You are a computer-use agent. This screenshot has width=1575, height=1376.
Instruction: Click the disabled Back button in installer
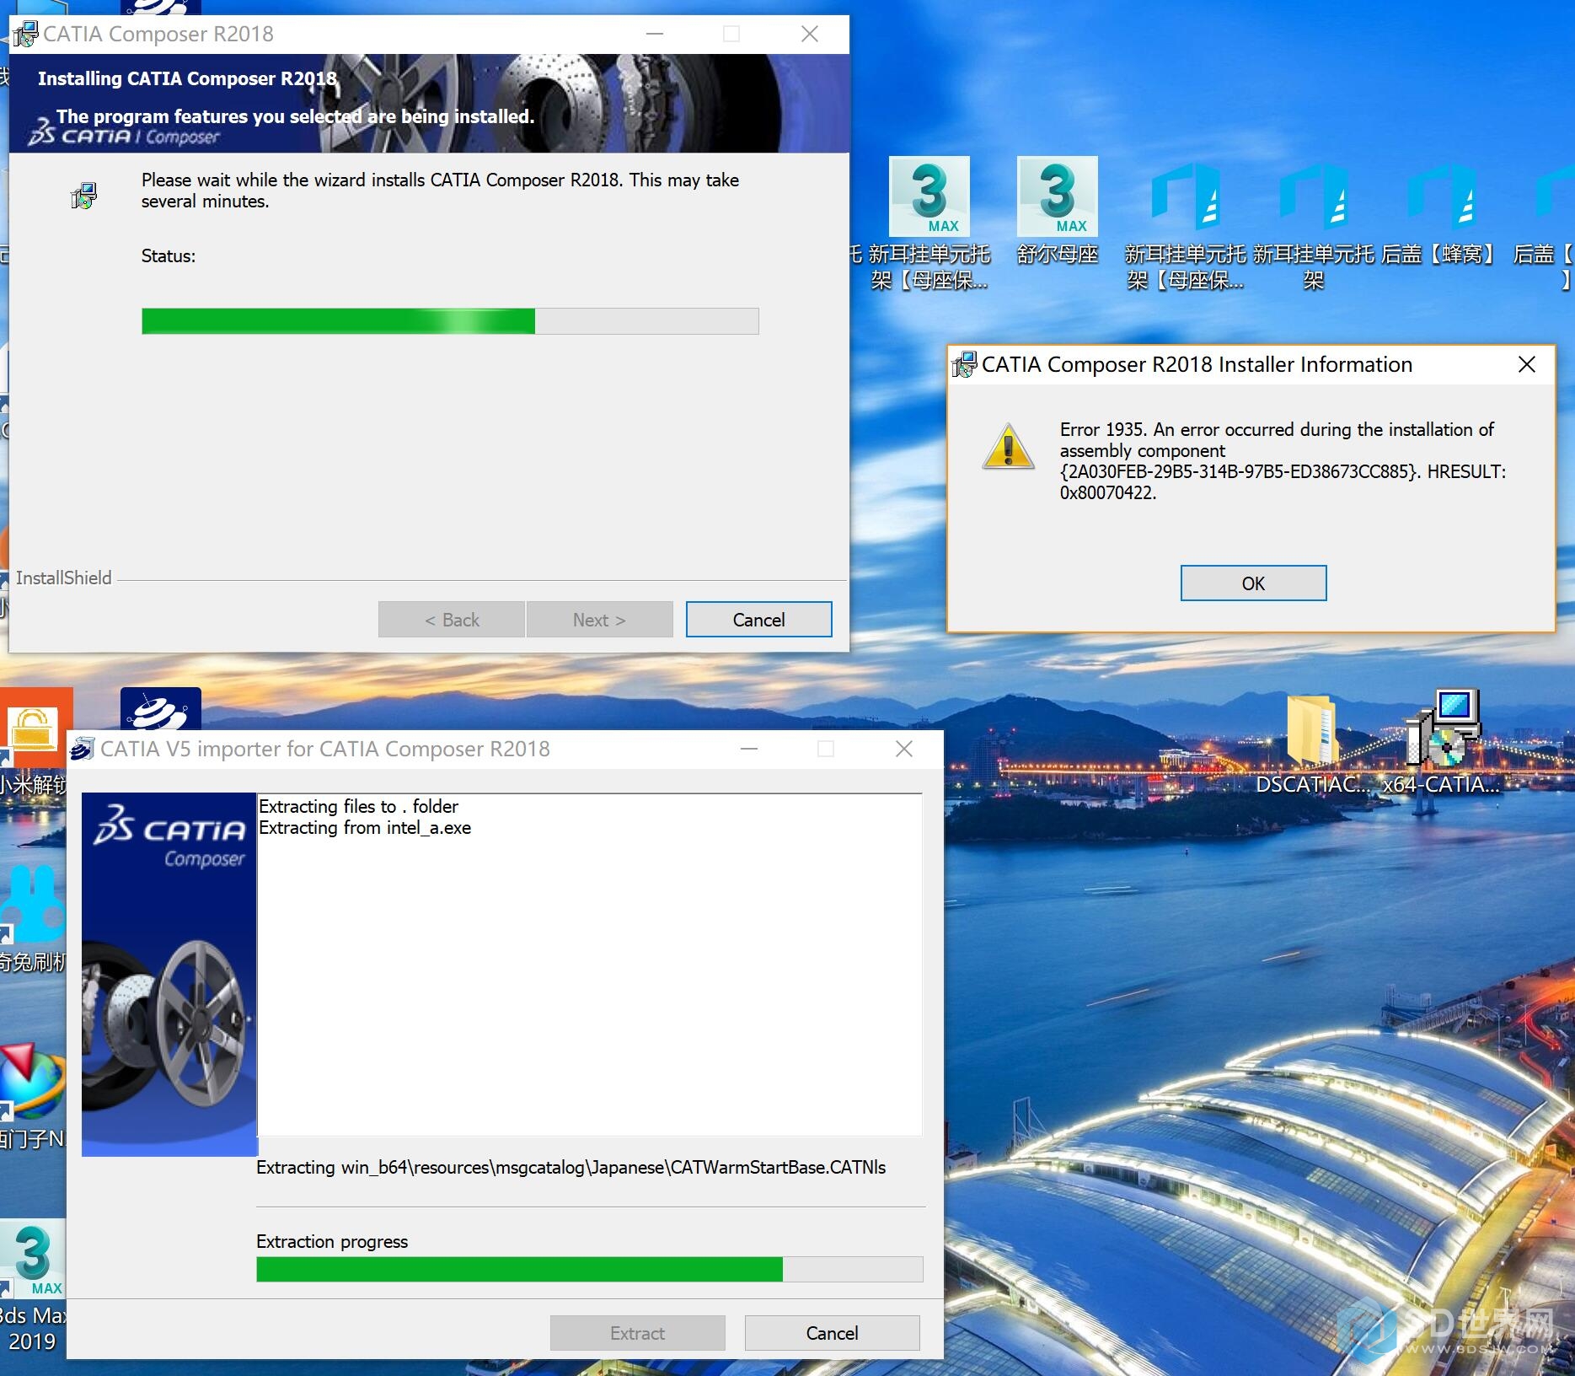(x=452, y=620)
